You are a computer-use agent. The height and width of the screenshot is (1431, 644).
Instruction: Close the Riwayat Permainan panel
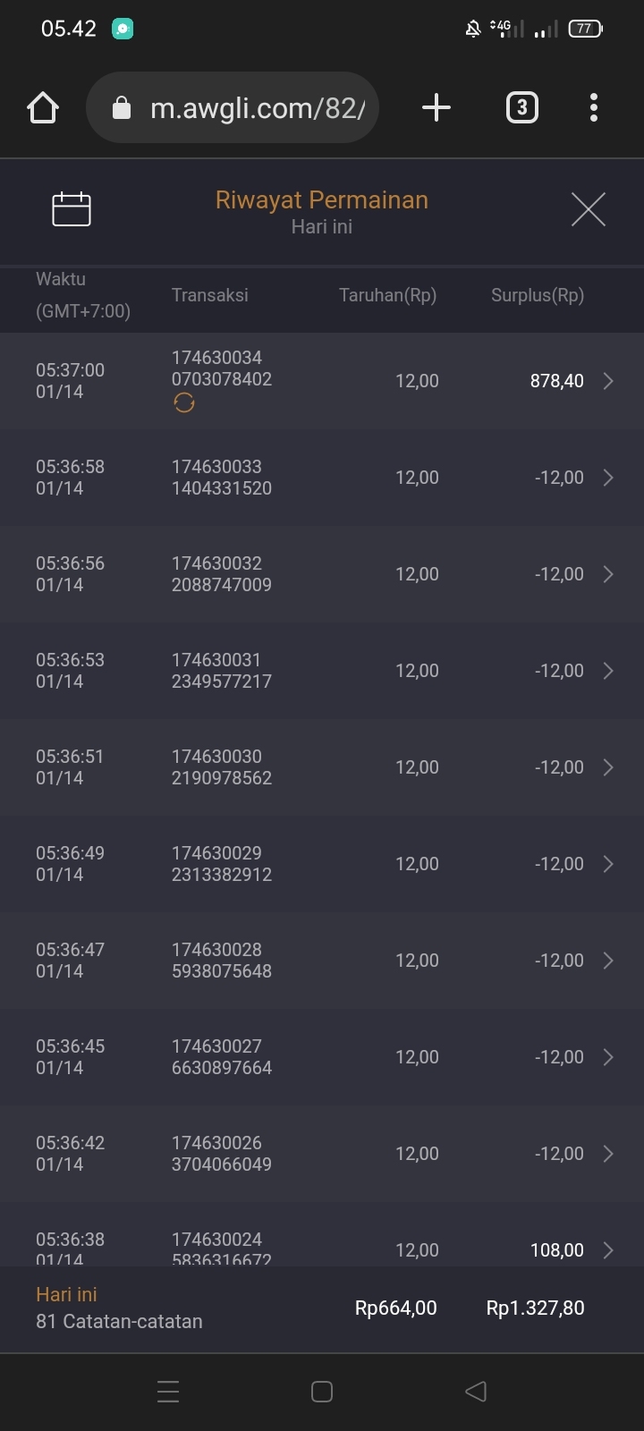click(x=588, y=209)
